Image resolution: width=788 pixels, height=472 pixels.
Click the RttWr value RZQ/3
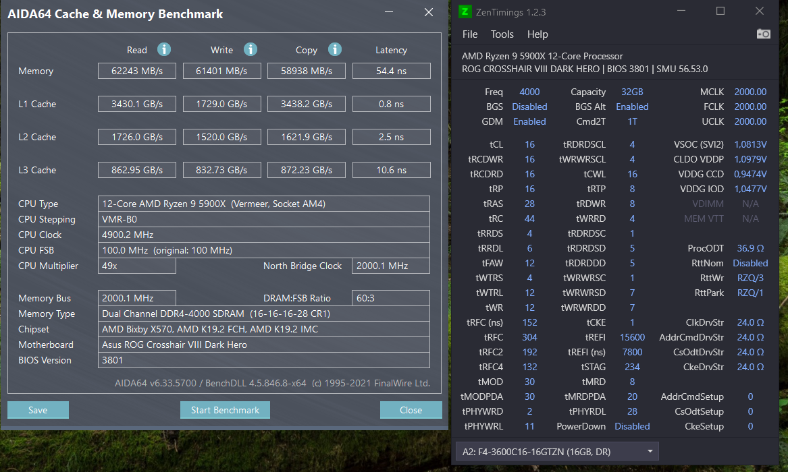pyautogui.click(x=750, y=278)
